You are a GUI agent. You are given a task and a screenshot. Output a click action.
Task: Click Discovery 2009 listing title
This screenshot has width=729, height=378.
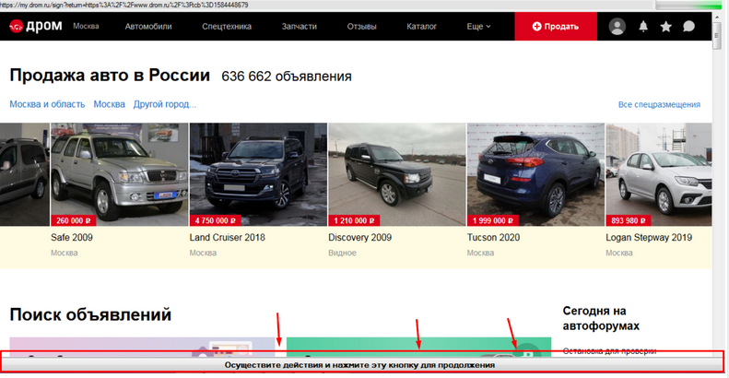359,237
